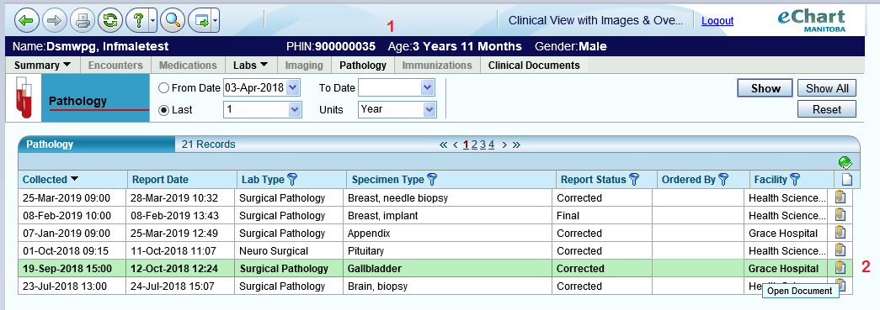Select the Gallbladder specimen cell
The height and width of the screenshot is (310, 880).
(x=447, y=269)
